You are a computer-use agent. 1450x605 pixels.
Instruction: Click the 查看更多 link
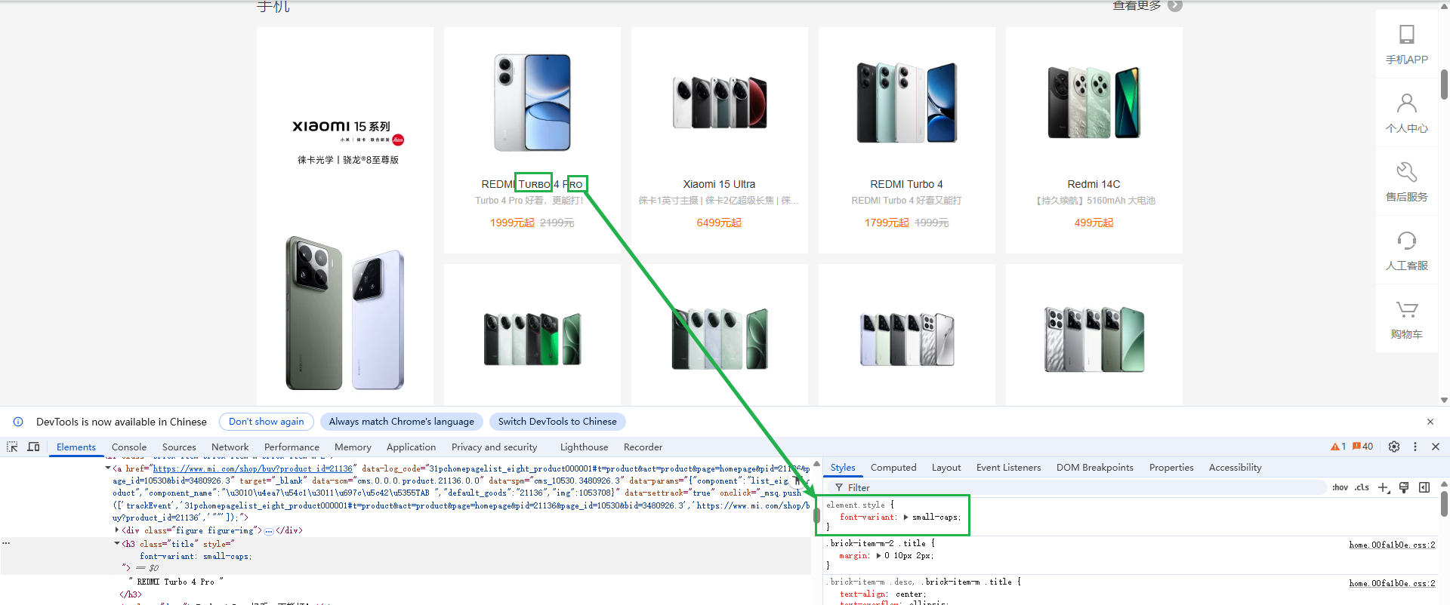pos(1136,5)
